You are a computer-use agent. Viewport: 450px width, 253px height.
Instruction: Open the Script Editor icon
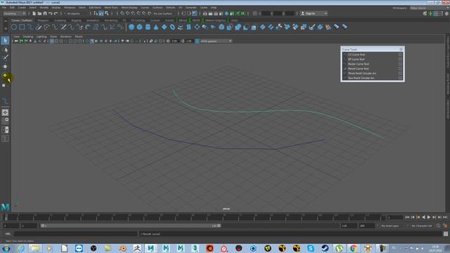[x=446, y=234]
